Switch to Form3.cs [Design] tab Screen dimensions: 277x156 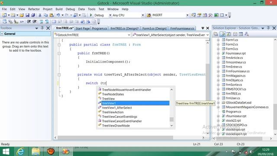pyautogui.click(x=155, y=28)
